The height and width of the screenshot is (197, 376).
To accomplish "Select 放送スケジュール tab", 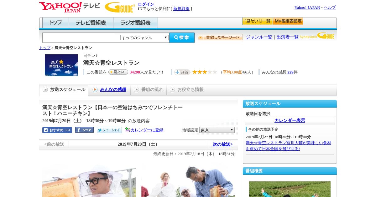I will coord(64,90).
